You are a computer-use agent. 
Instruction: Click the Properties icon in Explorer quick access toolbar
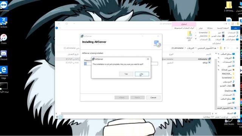233,24
